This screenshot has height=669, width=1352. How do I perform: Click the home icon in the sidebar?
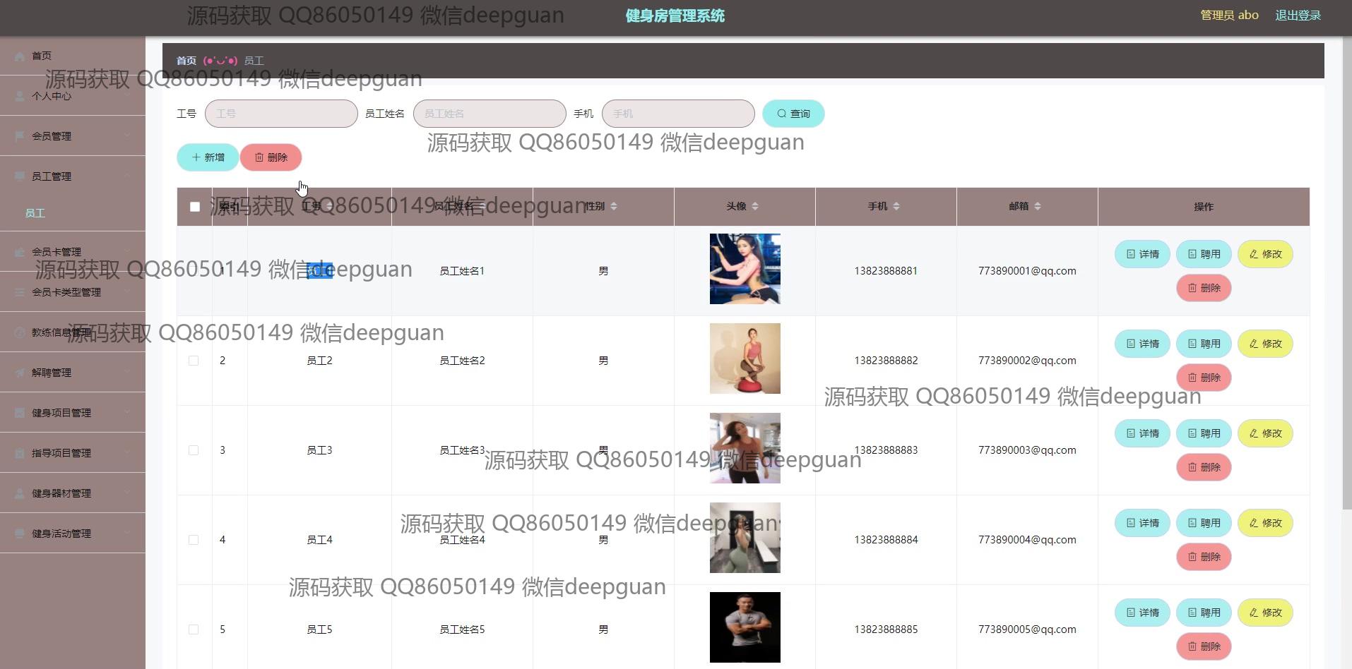(20, 56)
